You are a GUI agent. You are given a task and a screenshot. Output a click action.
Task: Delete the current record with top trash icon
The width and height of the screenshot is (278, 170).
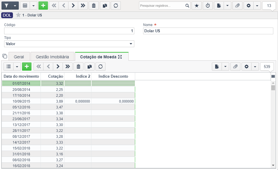[94, 6]
